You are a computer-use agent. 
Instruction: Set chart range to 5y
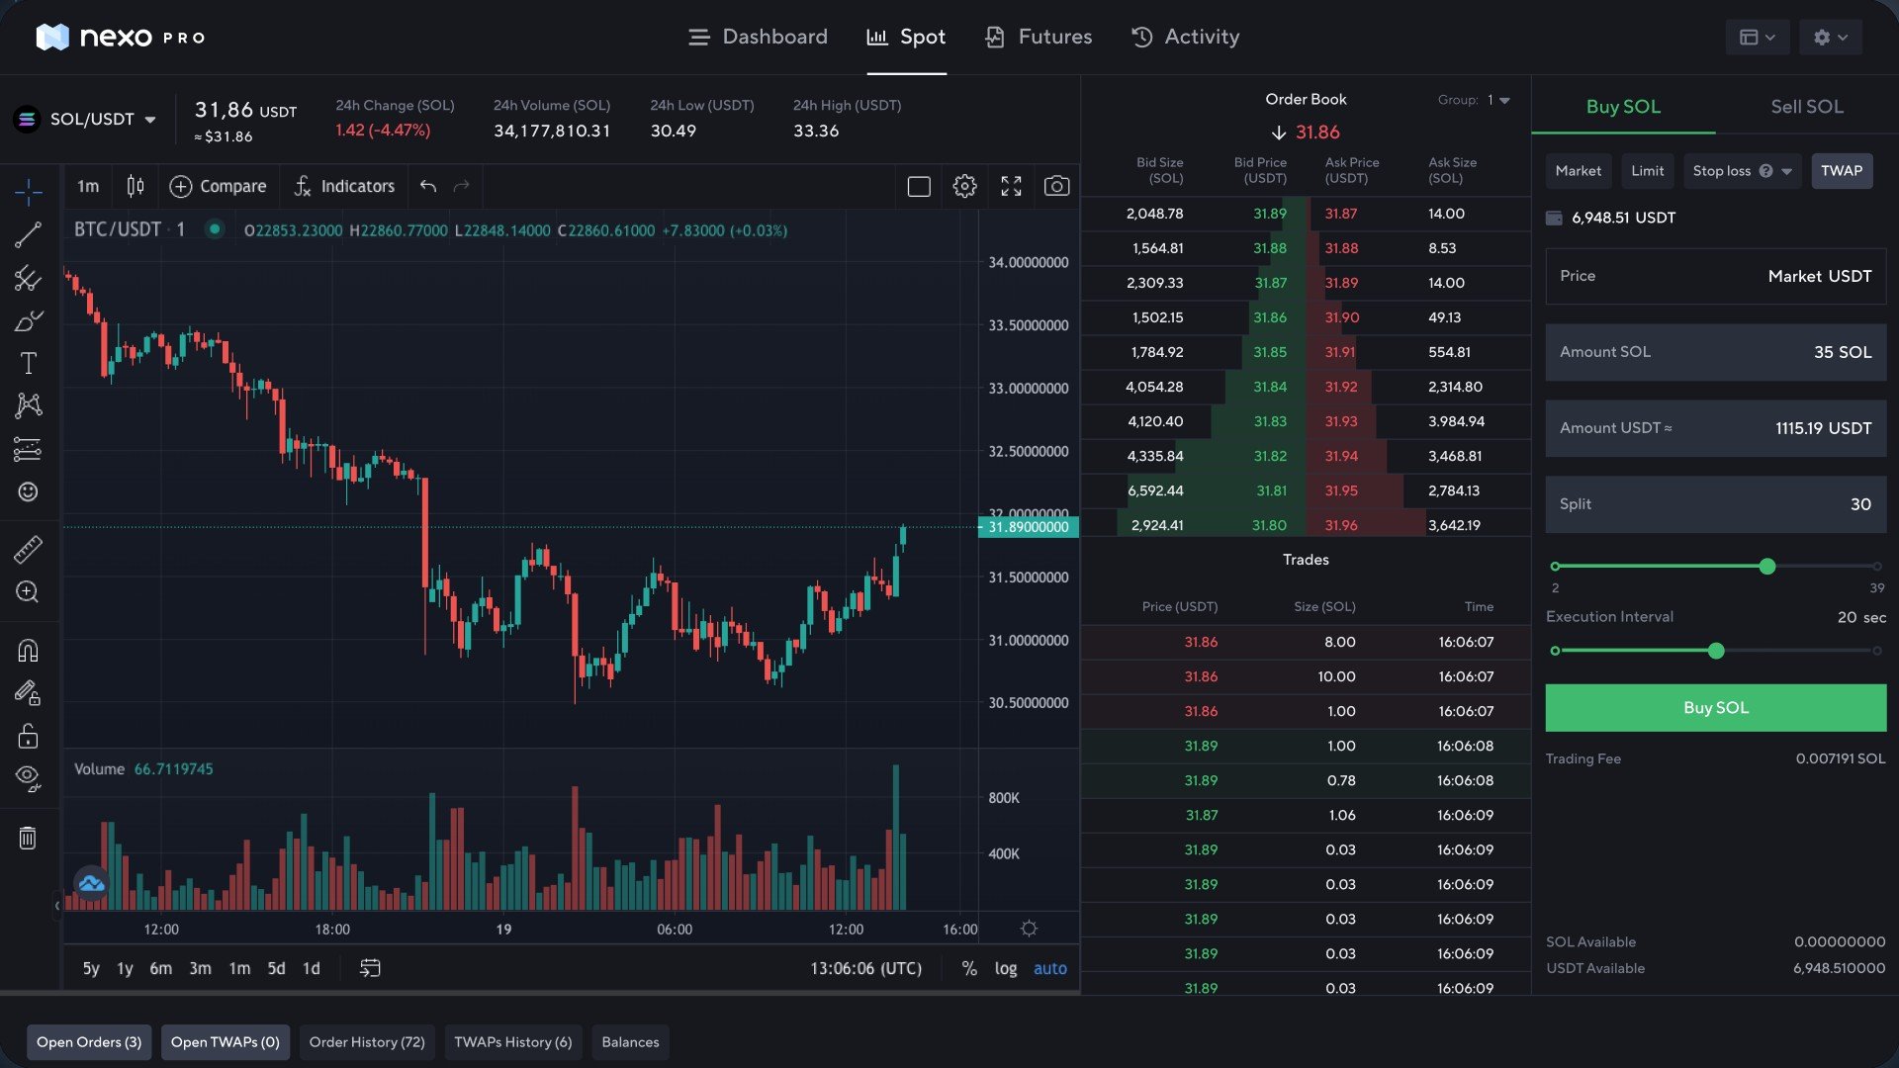tap(91, 969)
